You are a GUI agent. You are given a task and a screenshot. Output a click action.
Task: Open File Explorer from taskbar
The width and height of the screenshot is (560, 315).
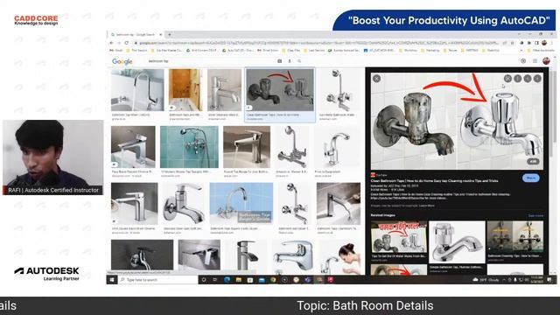(x=238, y=280)
